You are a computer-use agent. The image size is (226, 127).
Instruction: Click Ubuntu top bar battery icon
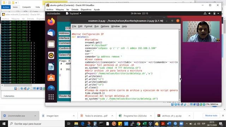pos(214,13)
